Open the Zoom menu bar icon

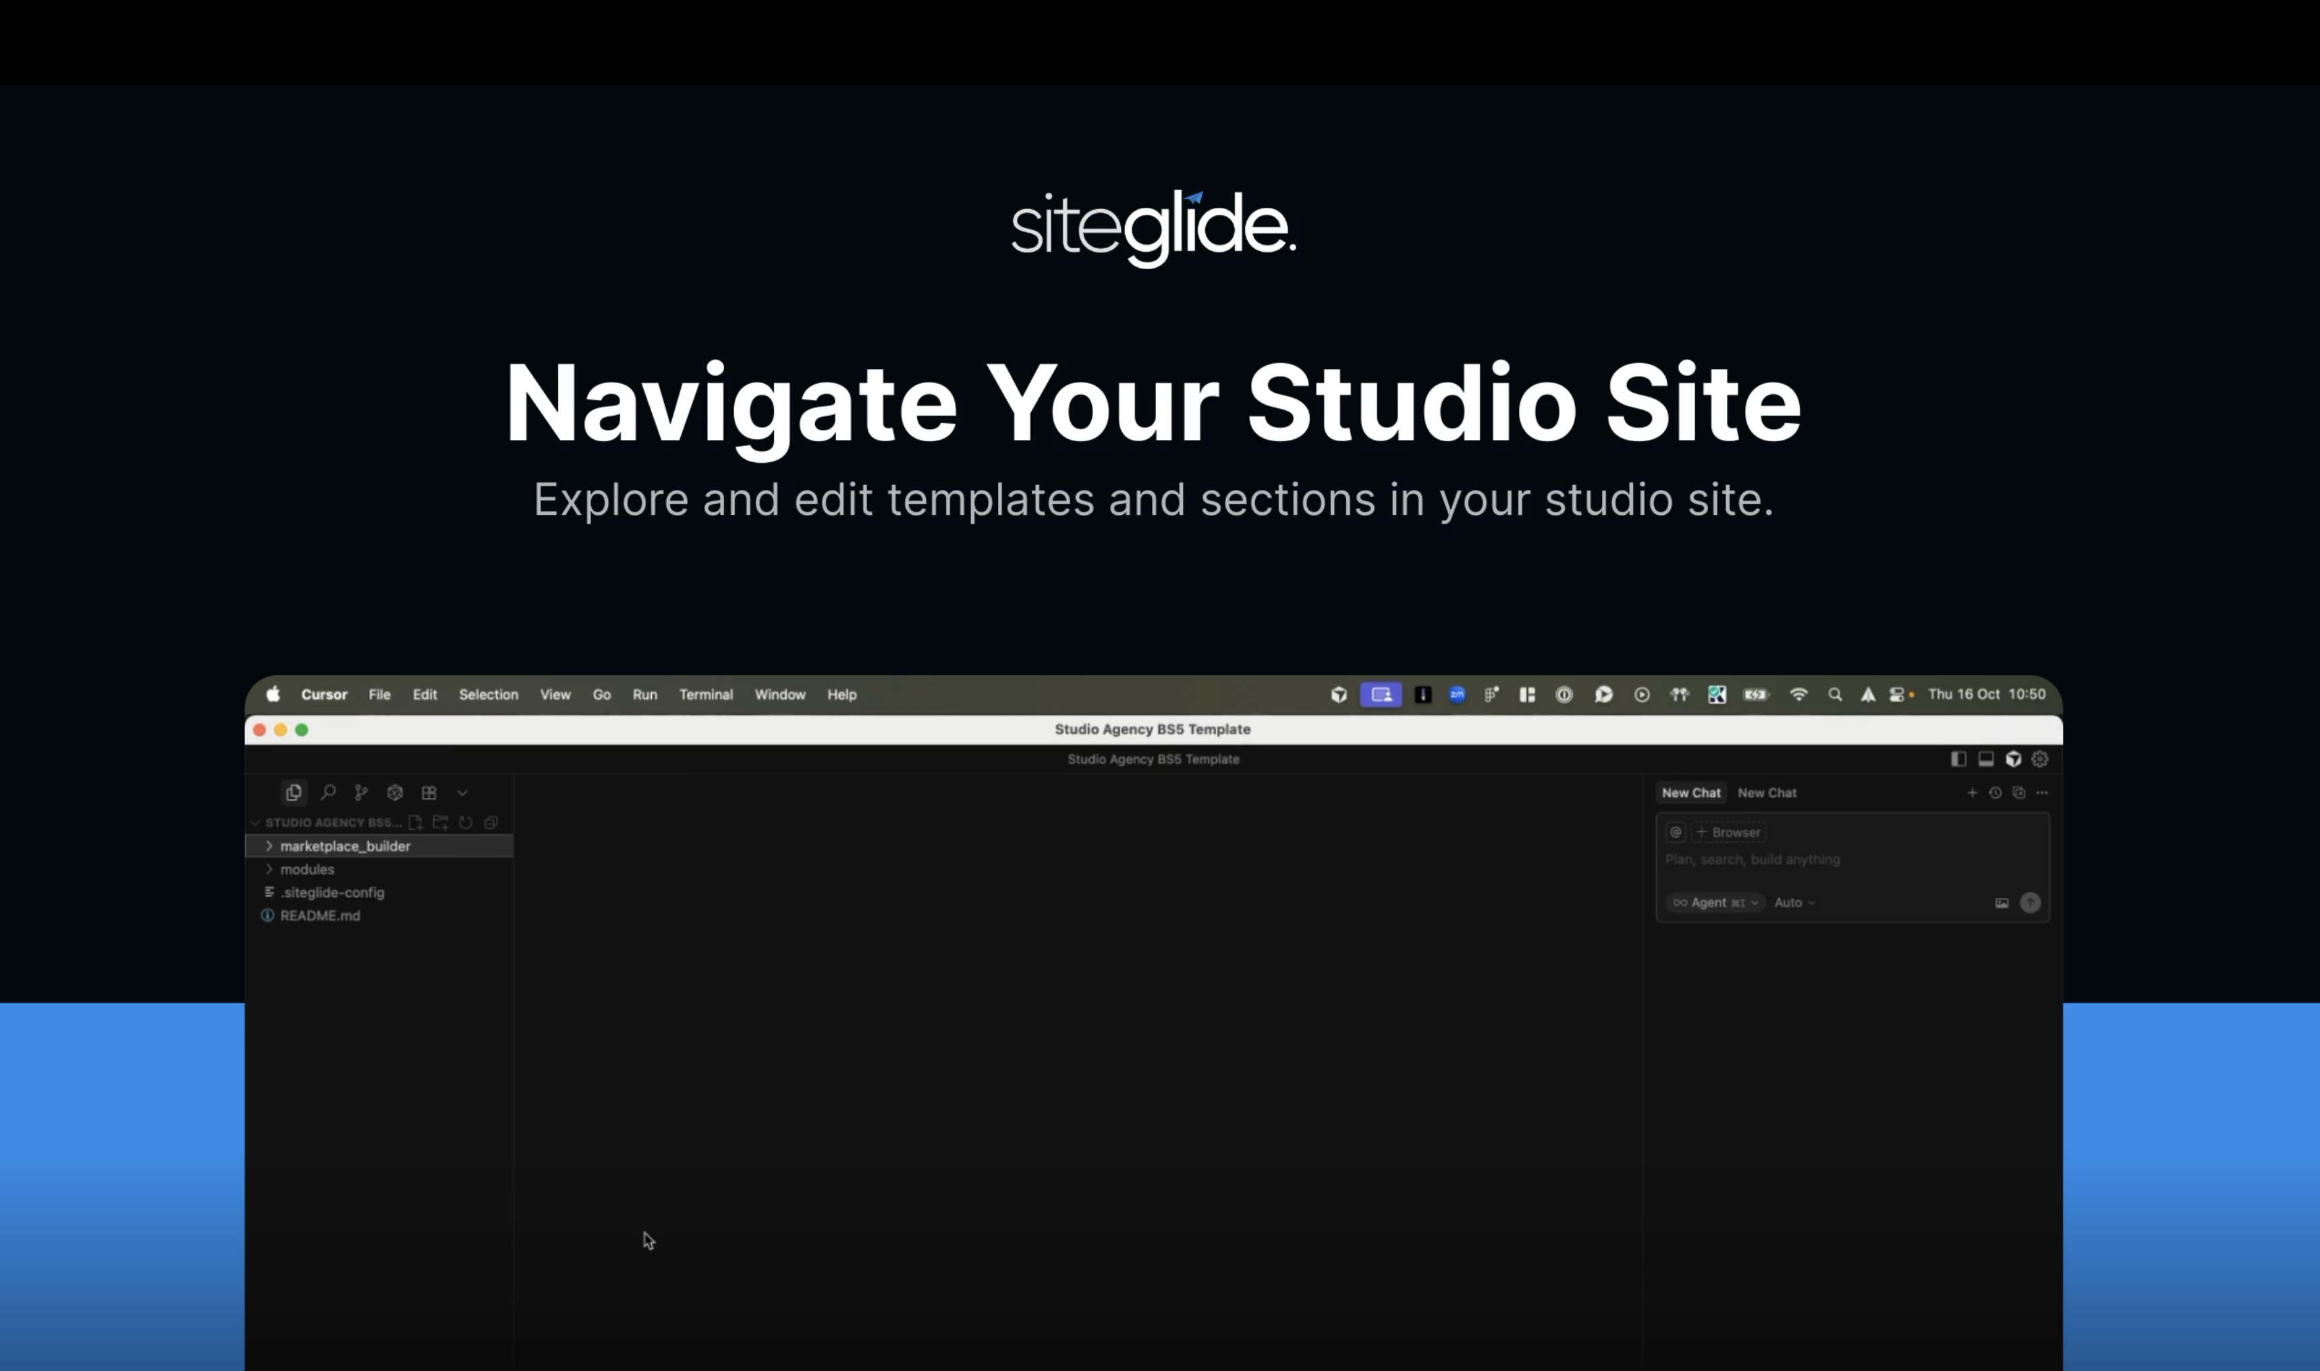[1456, 695]
